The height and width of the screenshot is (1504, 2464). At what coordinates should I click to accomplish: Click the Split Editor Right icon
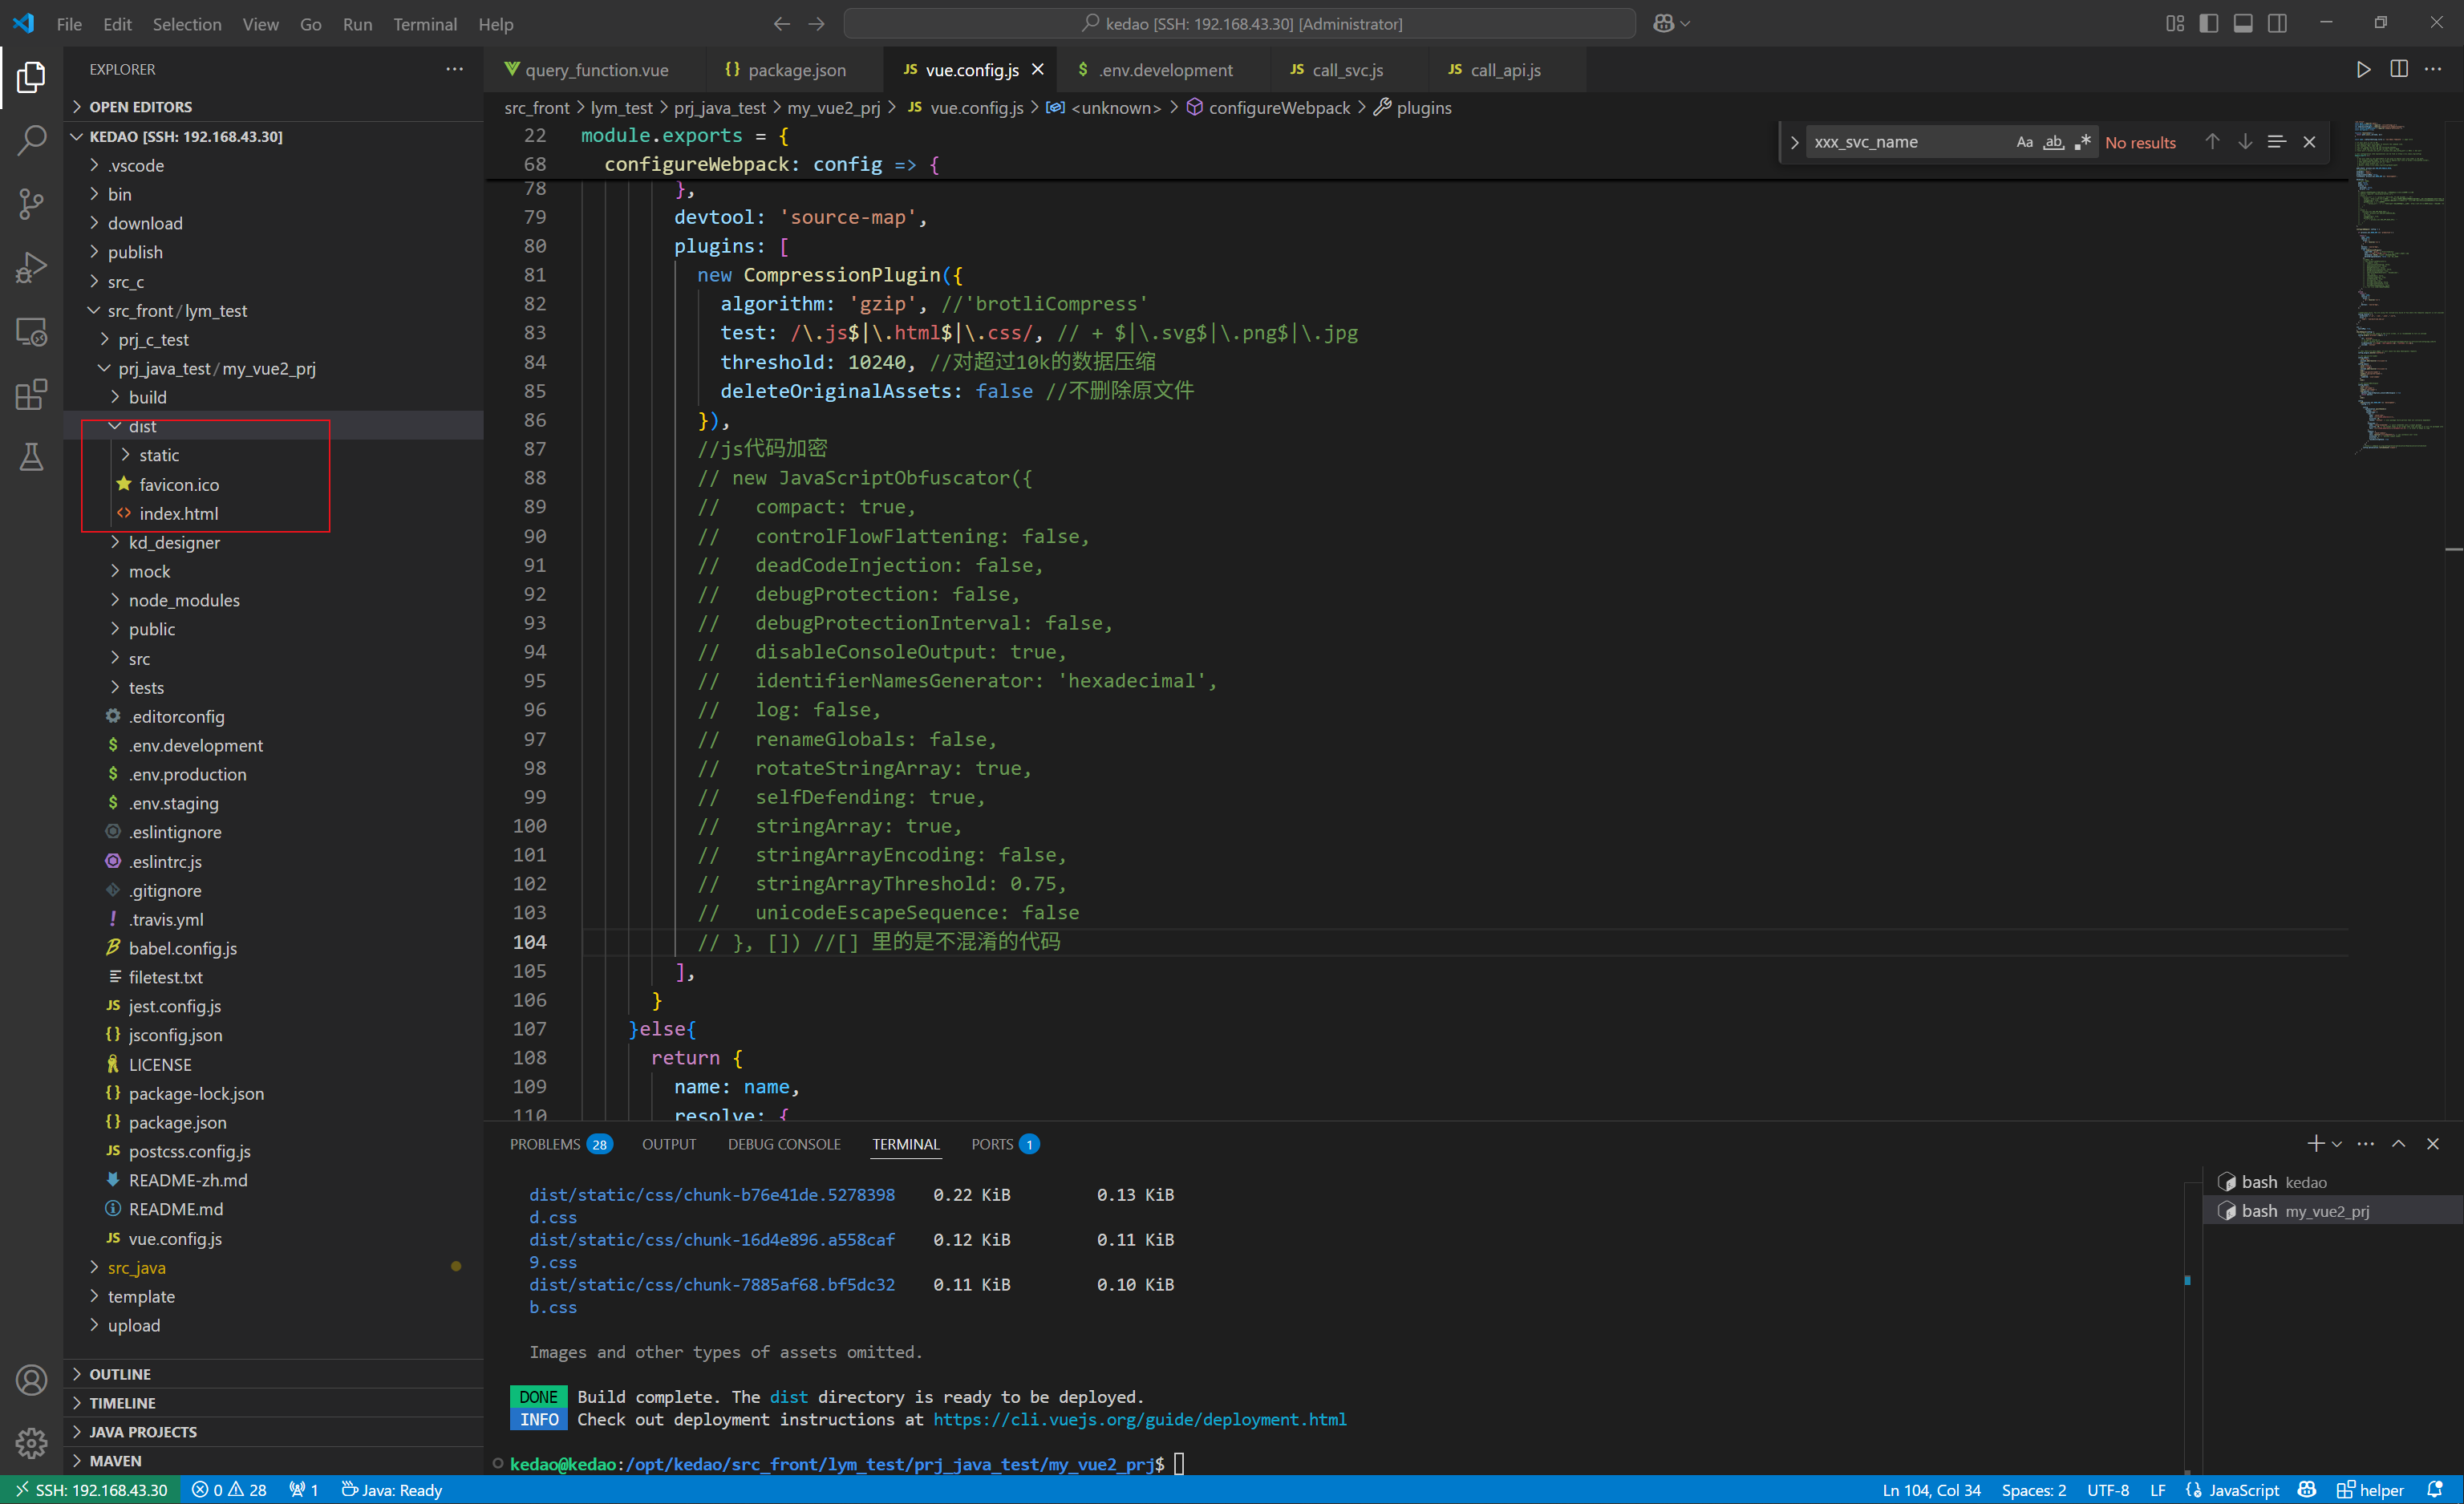[x=2398, y=69]
